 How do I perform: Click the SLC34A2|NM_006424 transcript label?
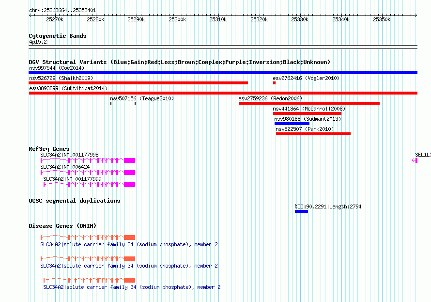[x=65, y=167]
